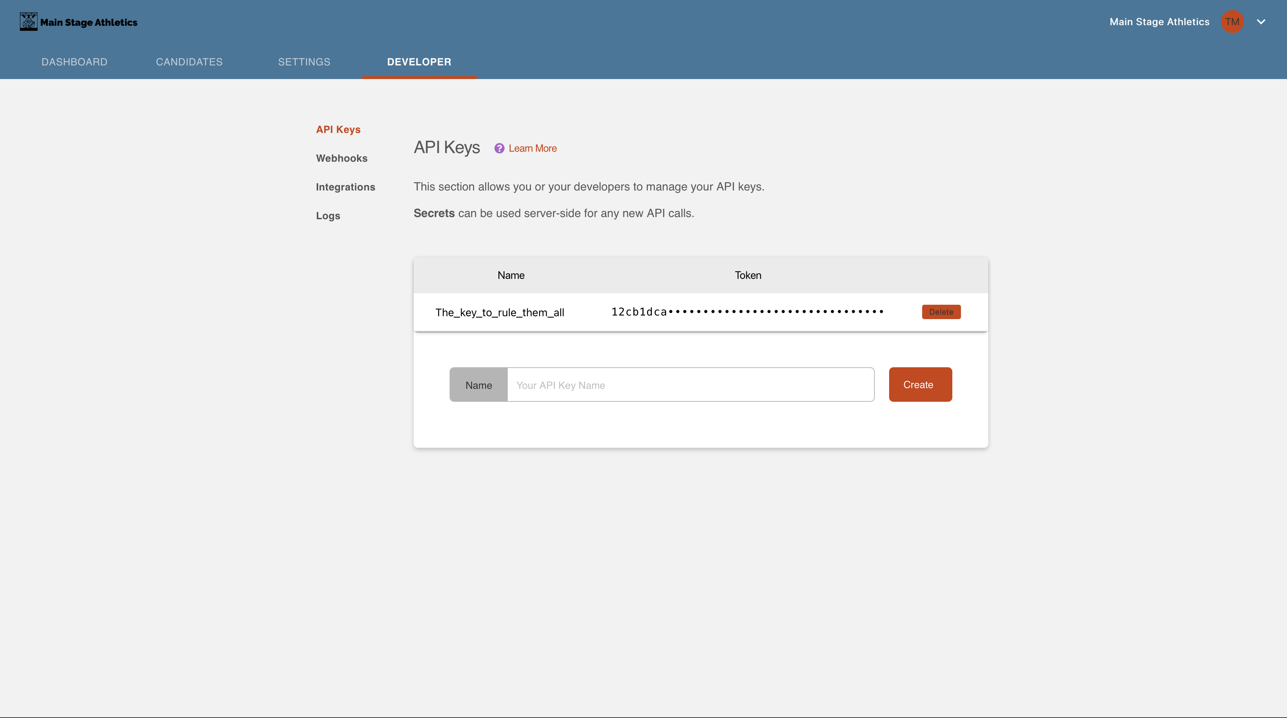The width and height of the screenshot is (1287, 718).
Task: Open the Integrations section
Action: 345,187
